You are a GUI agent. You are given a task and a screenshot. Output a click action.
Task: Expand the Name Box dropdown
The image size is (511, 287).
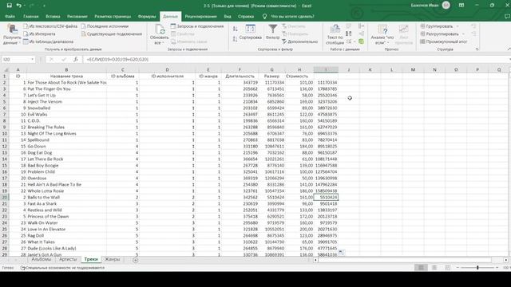pyautogui.click(x=32, y=59)
